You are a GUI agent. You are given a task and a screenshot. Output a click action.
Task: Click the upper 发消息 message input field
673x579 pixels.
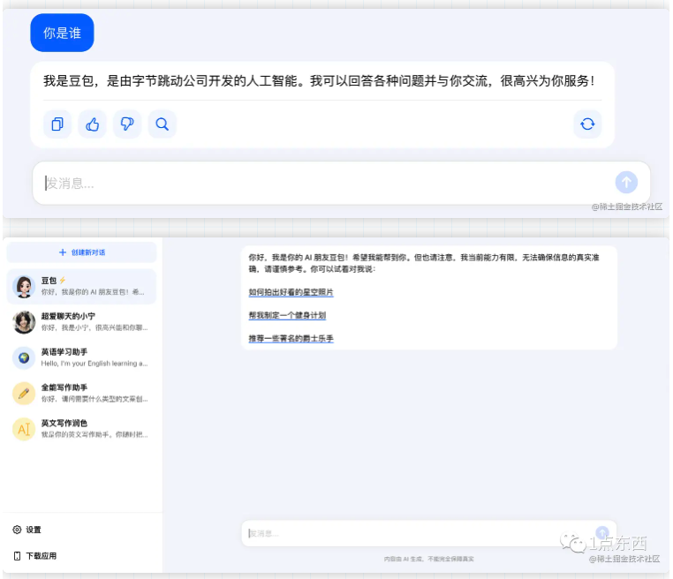341,183
